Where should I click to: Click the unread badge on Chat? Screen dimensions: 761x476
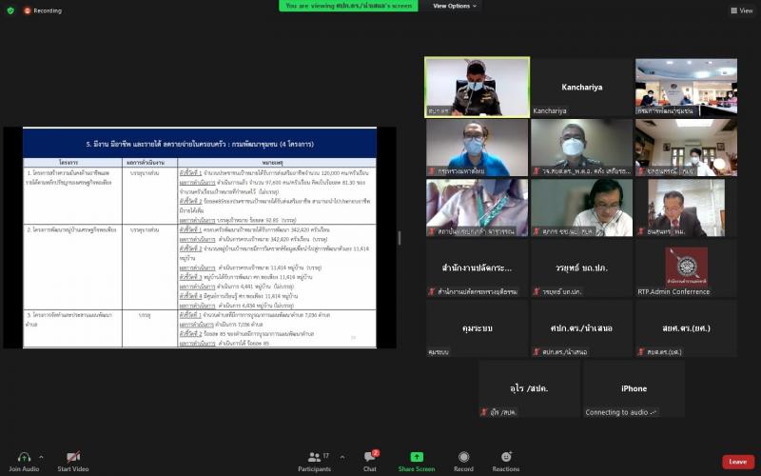[376, 453]
